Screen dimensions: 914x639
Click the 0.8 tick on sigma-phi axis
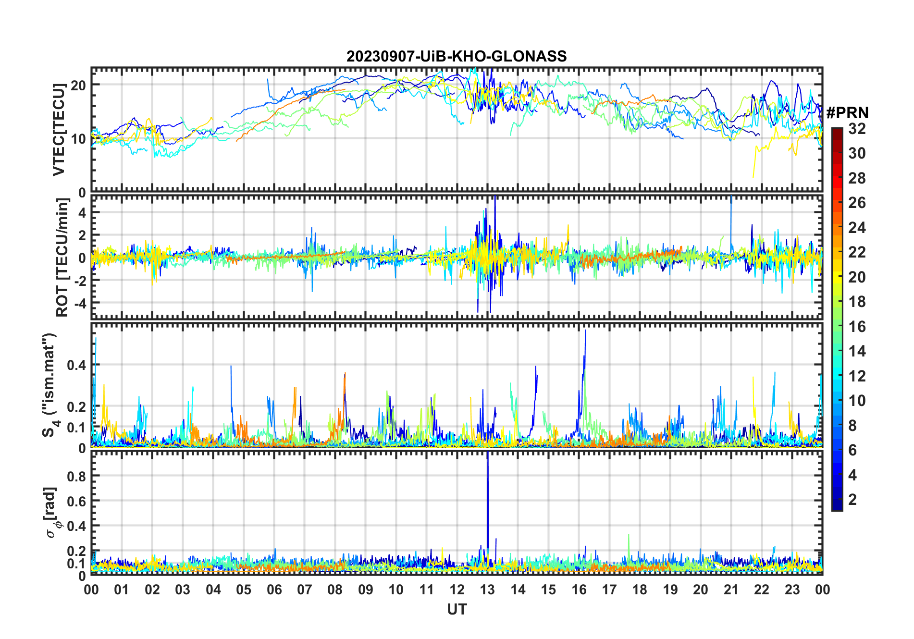(x=76, y=476)
